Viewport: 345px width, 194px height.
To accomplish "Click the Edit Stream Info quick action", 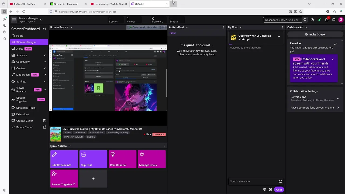I will (64, 159).
